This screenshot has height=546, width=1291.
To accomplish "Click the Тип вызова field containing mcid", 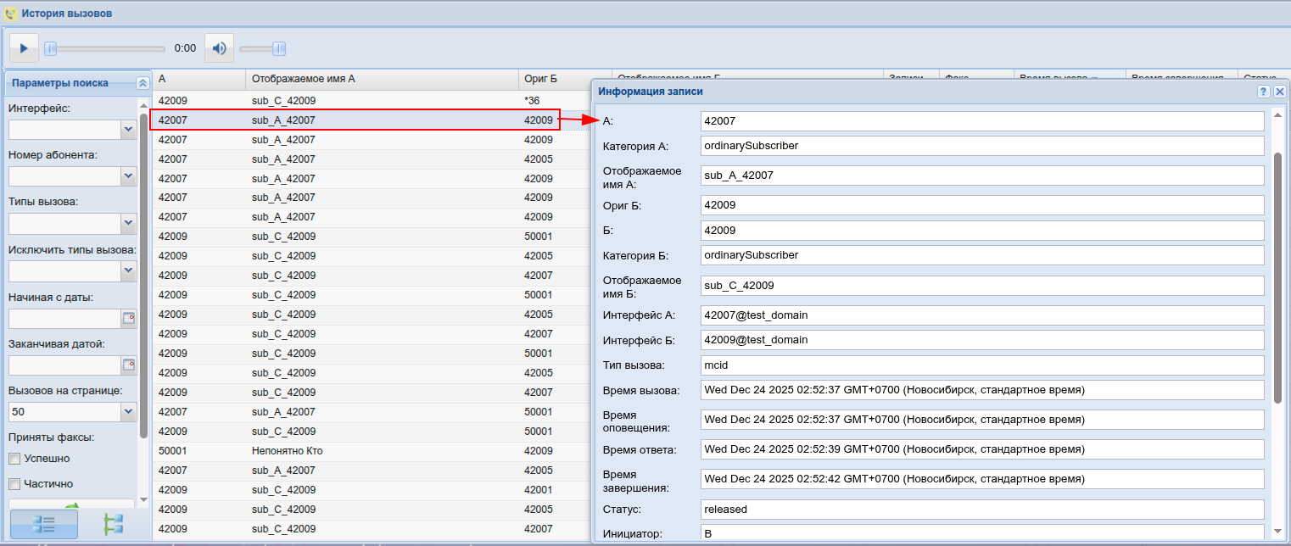I will (981, 365).
